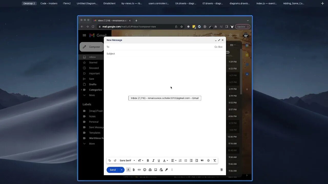Increase indent in message

pos(197,160)
